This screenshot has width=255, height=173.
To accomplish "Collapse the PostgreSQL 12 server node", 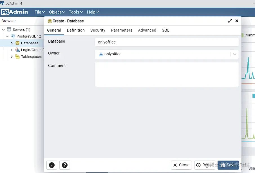I will tap(7, 36).
